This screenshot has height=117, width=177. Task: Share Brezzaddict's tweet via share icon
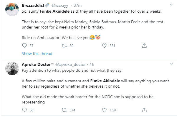click(144, 46)
